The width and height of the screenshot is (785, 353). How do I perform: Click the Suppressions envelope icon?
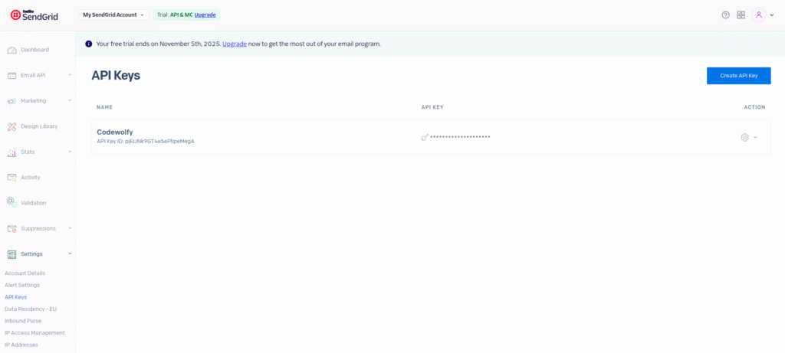coord(12,228)
